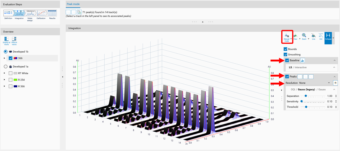Click second disabled peak icon in Peak mode bar
Screen dimensions: 340x151
click(74, 12)
